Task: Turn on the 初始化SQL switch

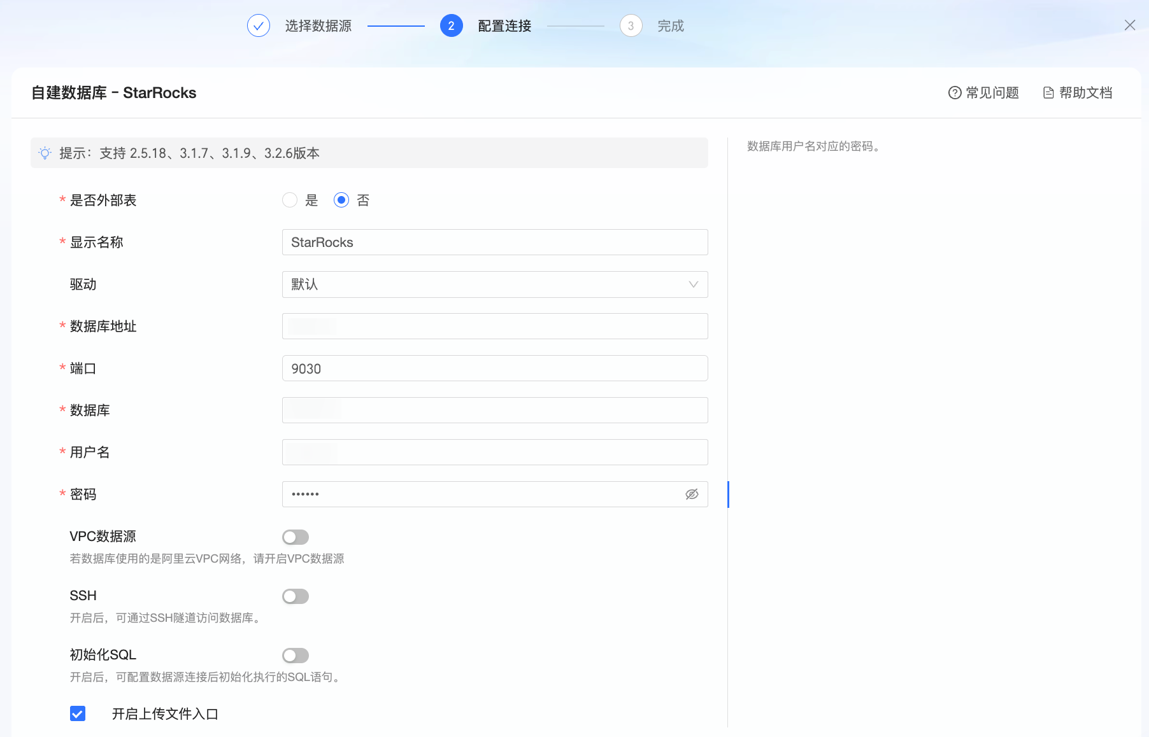Action: (296, 656)
